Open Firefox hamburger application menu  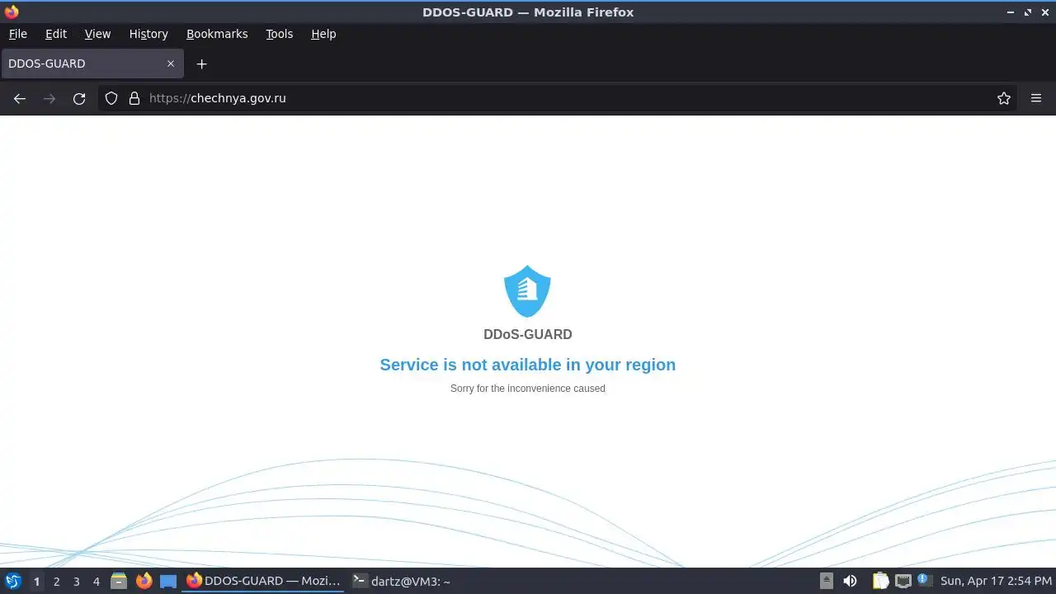[x=1036, y=98]
